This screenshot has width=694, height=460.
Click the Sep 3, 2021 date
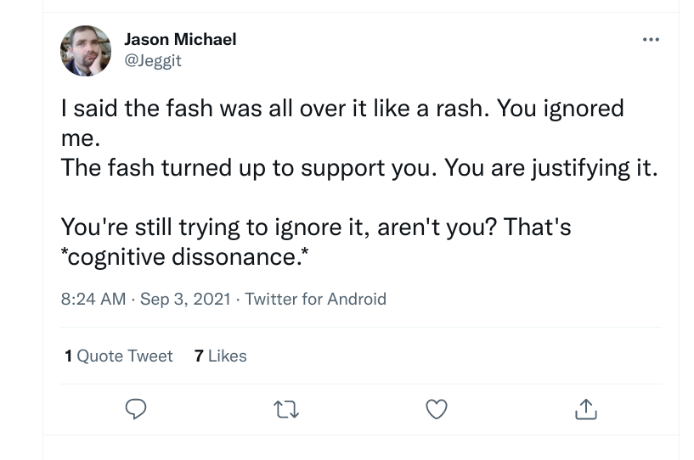[x=186, y=299]
